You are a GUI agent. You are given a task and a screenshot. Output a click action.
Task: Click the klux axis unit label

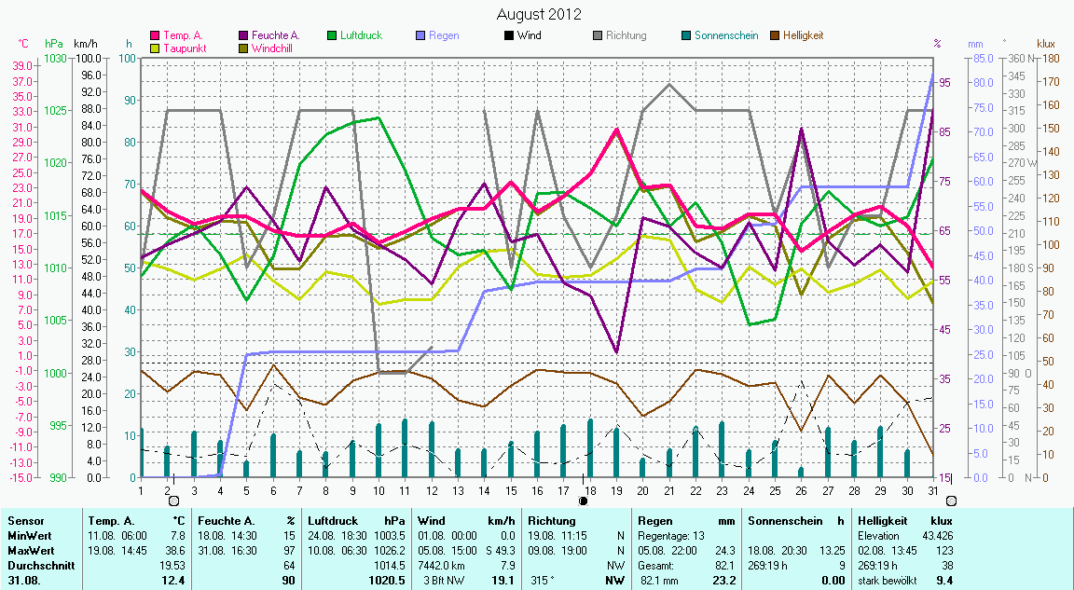[x=1046, y=44]
